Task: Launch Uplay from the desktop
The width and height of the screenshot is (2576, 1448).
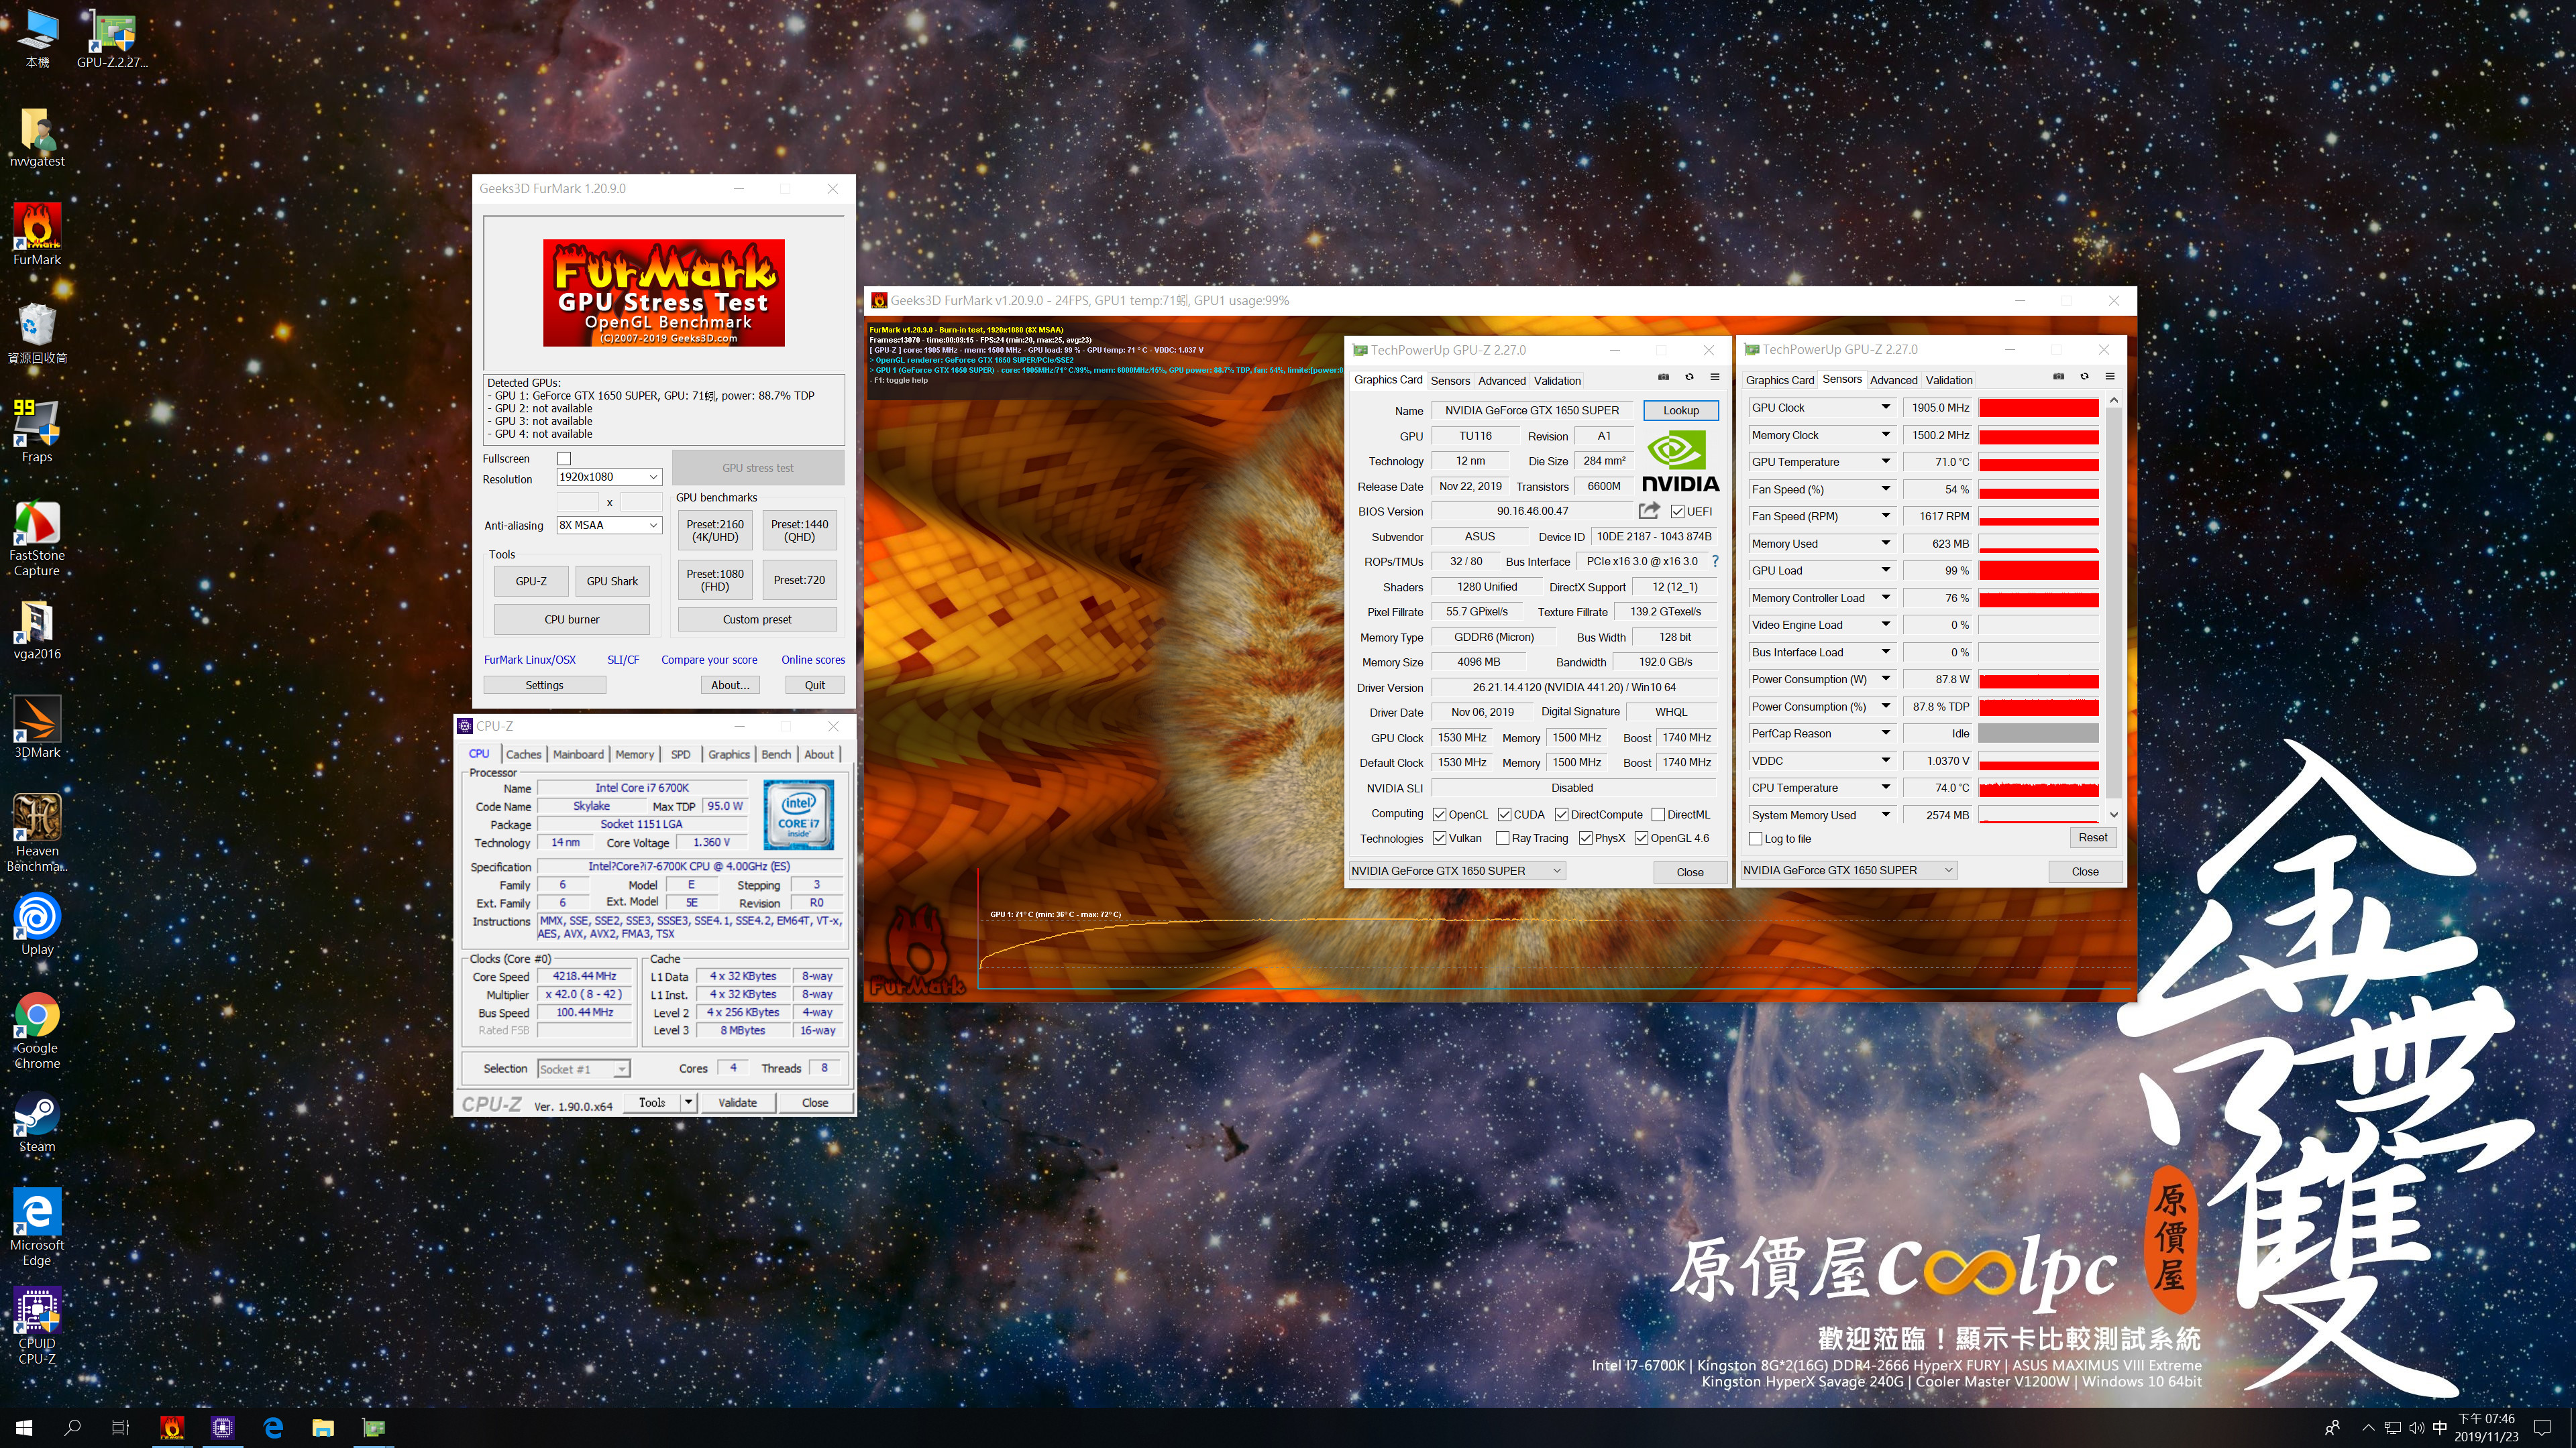Action: (x=37, y=924)
